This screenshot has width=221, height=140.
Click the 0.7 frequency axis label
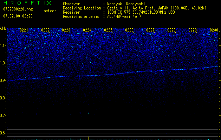tap(3, 115)
